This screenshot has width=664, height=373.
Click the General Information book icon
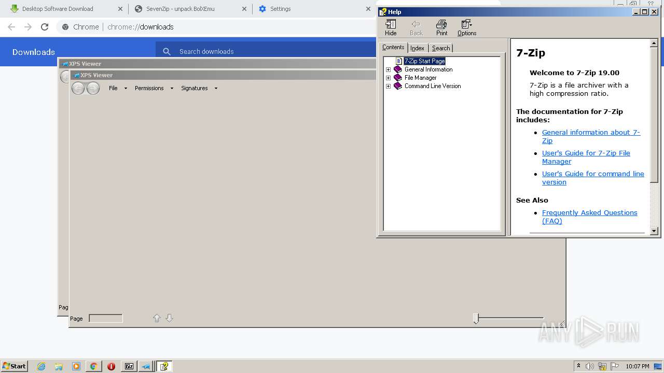tap(398, 69)
